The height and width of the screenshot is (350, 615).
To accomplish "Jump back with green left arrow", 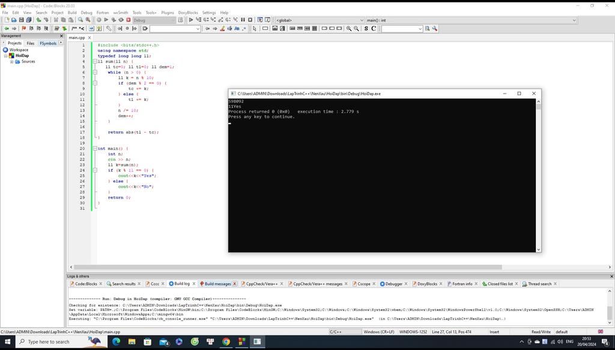I will tap(6, 29).
